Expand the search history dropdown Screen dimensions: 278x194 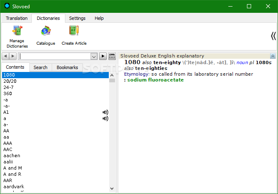click(94, 57)
